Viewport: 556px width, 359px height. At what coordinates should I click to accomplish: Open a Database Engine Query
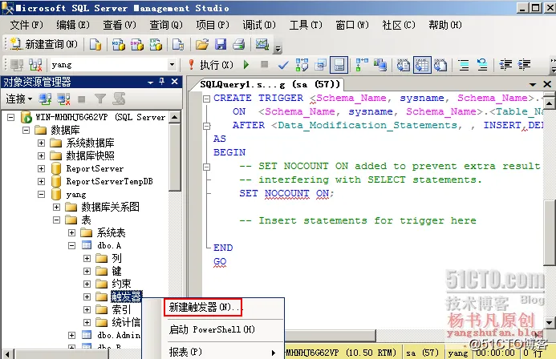click(95, 45)
